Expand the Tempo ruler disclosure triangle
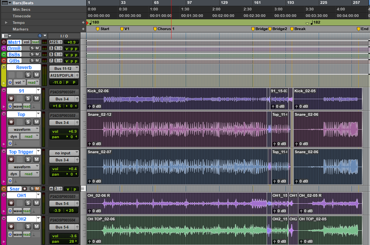Image resolution: width=370 pixels, height=245 pixels. (x=6, y=22)
